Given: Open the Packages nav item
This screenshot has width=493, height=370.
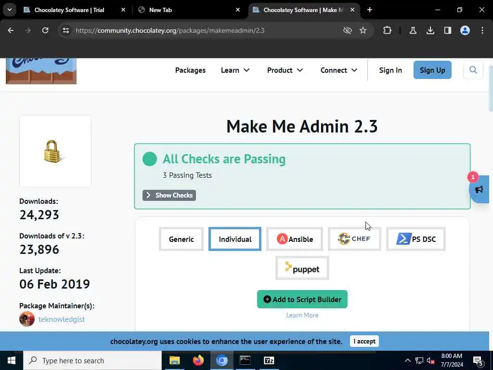Looking at the screenshot, I should click(x=190, y=70).
